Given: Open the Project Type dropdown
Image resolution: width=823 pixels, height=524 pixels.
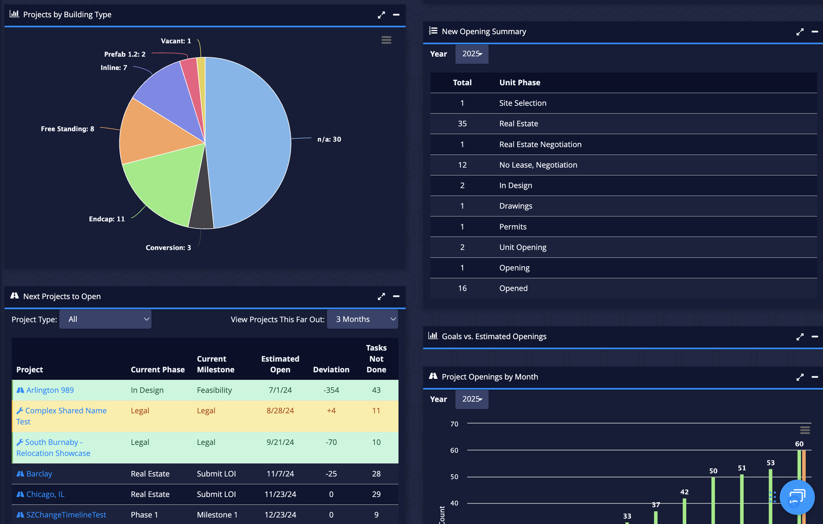Looking at the screenshot, I should [x=105, y=319].
